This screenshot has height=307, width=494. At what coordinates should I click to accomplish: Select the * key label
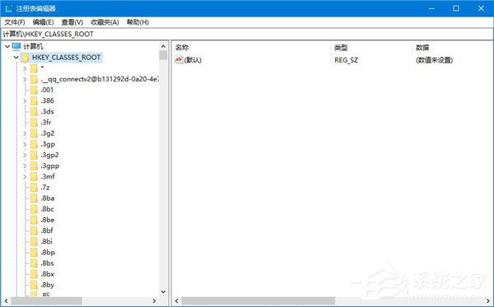tap(42, 68)
